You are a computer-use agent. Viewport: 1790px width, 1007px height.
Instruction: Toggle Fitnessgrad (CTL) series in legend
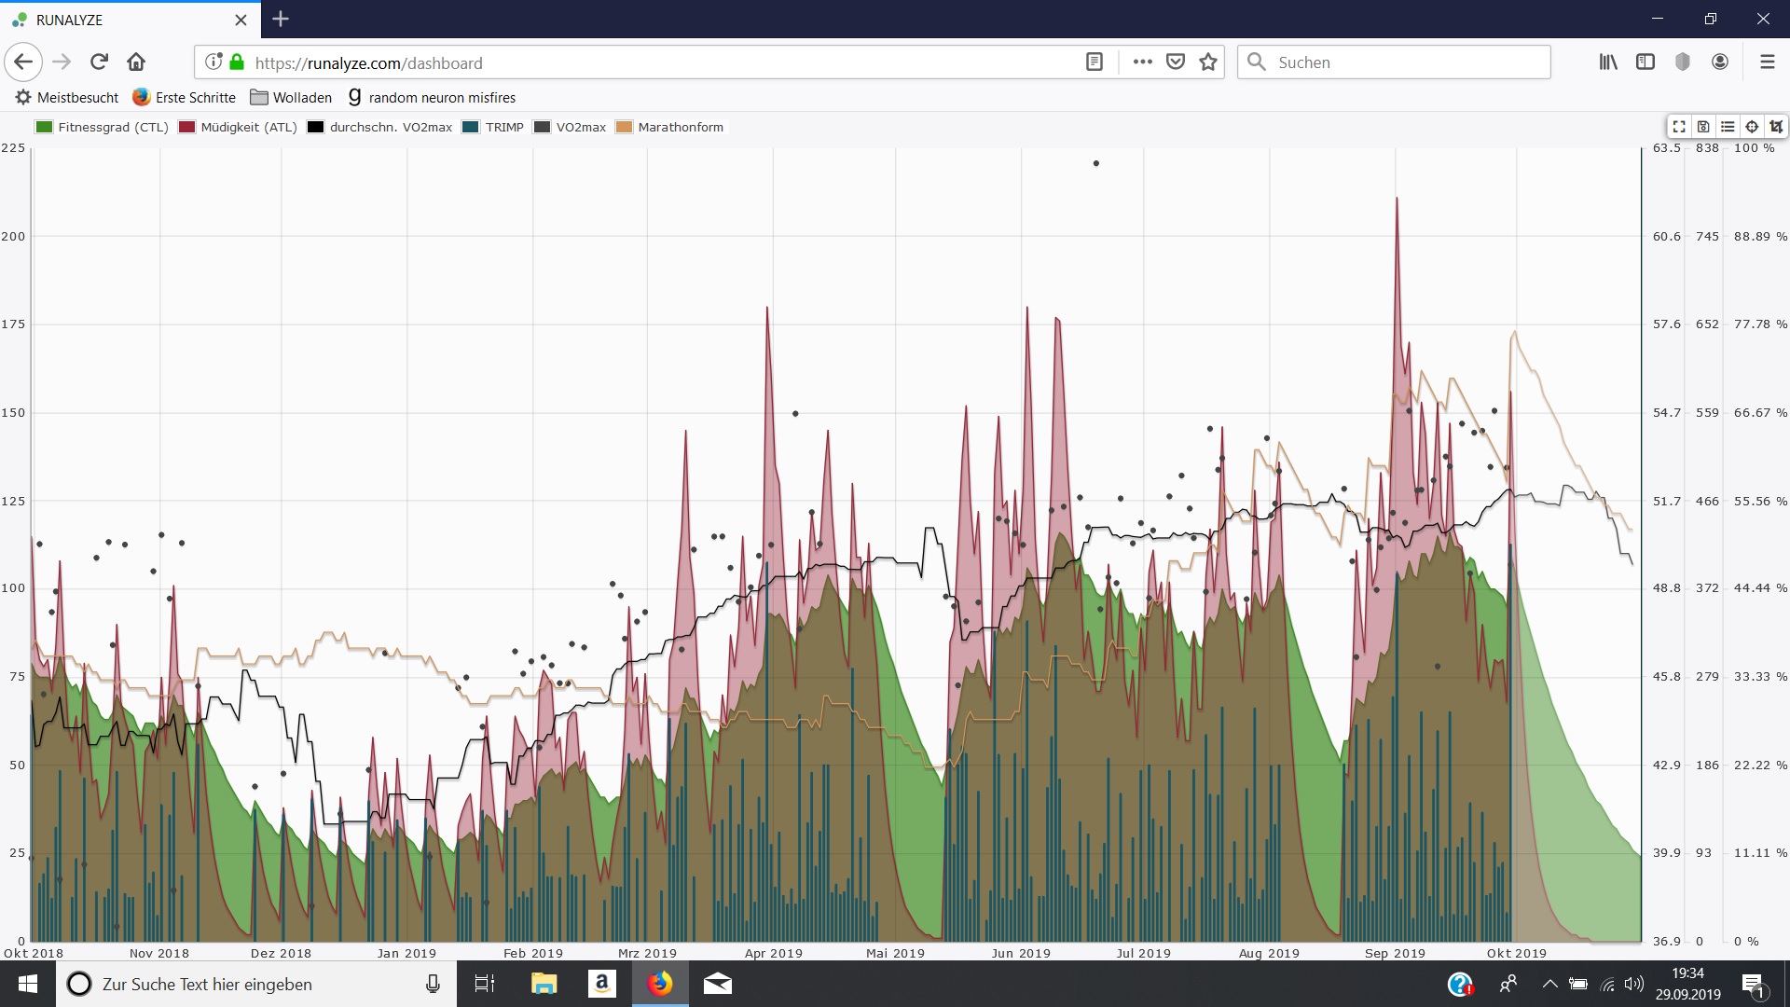[x=102, y=128]
